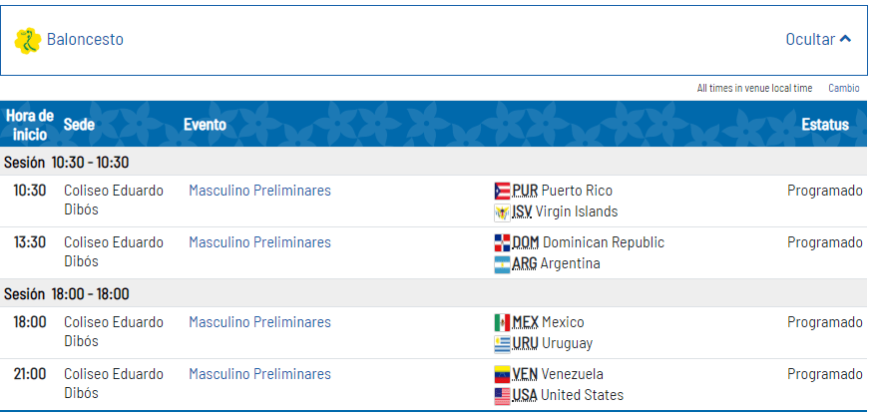This screenshot has width=874, height=415.
Task: Click the Mexico flag icon
Action: click(502, 322)
